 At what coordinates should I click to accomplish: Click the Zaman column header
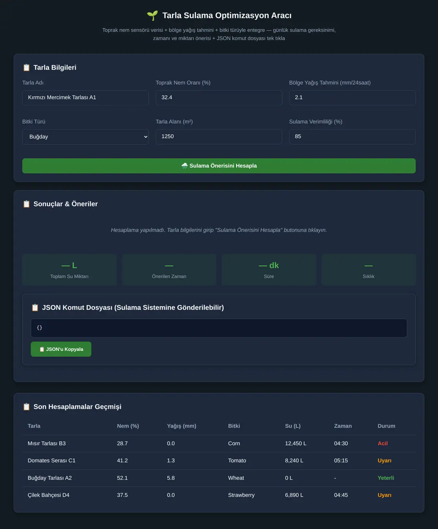pos(343,426)
